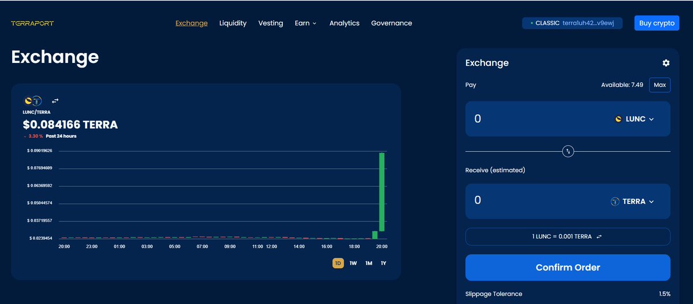
Task: Go to the Exchange tab
Action: coord(192,23)
